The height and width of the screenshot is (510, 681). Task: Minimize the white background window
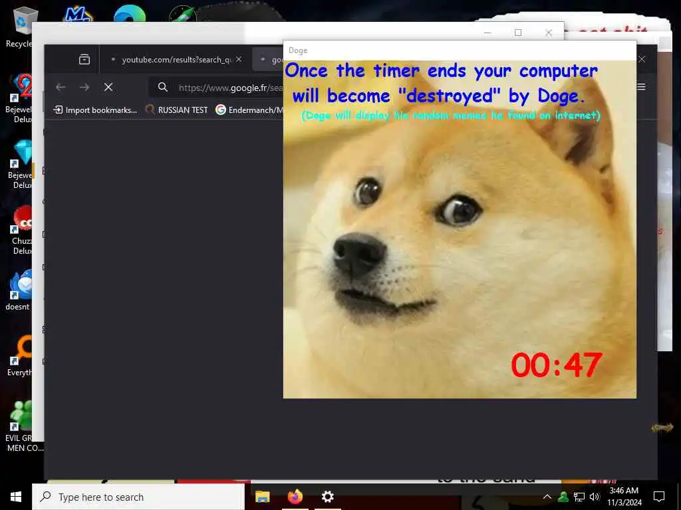[x=487, y=33]
